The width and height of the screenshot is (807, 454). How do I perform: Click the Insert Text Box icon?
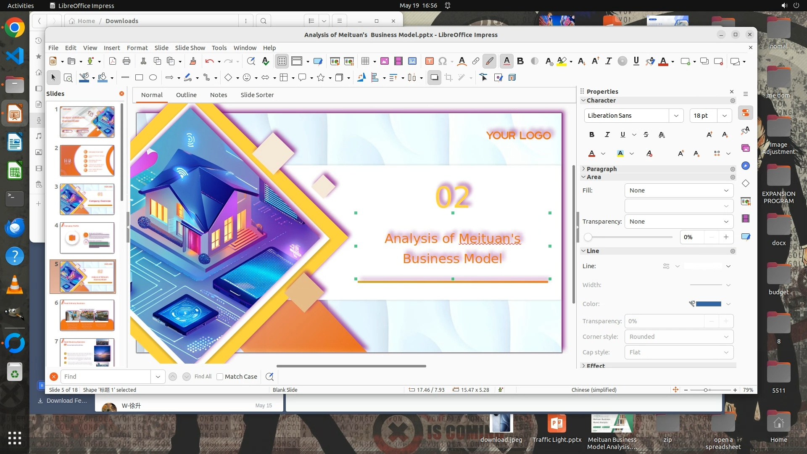click(429, 61)
